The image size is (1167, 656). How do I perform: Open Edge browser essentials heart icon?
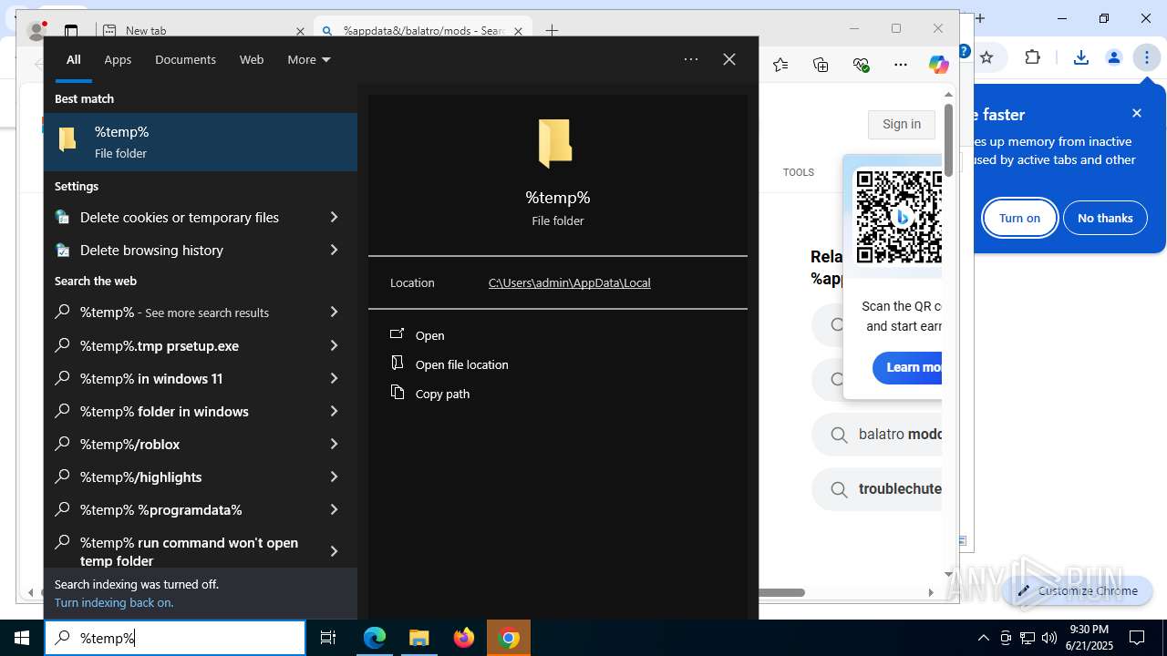(861, 64)
